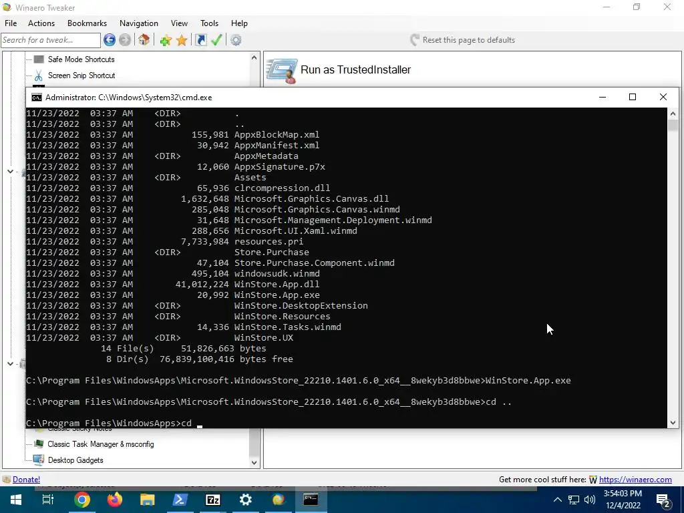Open PowerShell from the taskbar

[x=180, y=500]
